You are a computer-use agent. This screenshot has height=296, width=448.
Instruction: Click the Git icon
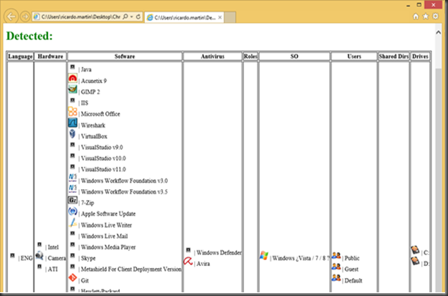72,277
